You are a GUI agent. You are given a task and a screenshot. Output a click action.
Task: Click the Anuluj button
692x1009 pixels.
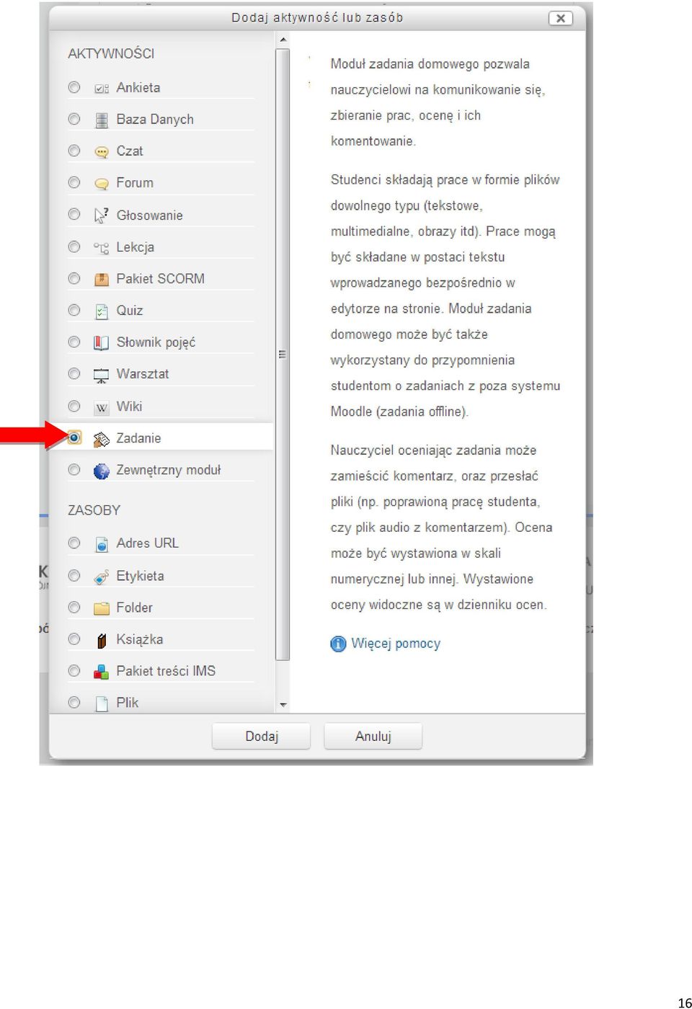point(373,737)
